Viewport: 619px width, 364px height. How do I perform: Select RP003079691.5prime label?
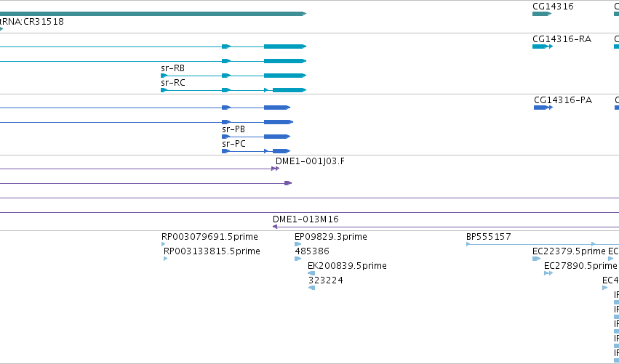(209, 237)
